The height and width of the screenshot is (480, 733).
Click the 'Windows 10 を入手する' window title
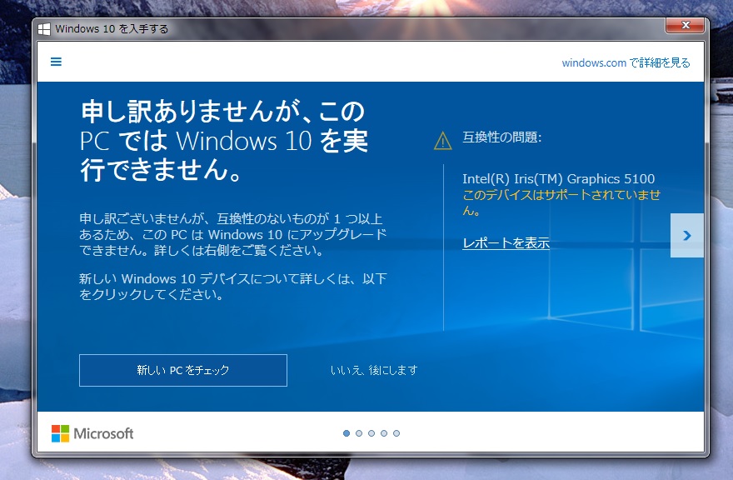[112, 29]
